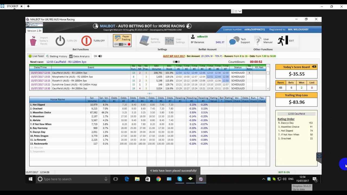Viewport: 347px width, 195px height.
Task: Click the TeamViewer side panel tab icon
Action: click(319, 156)
